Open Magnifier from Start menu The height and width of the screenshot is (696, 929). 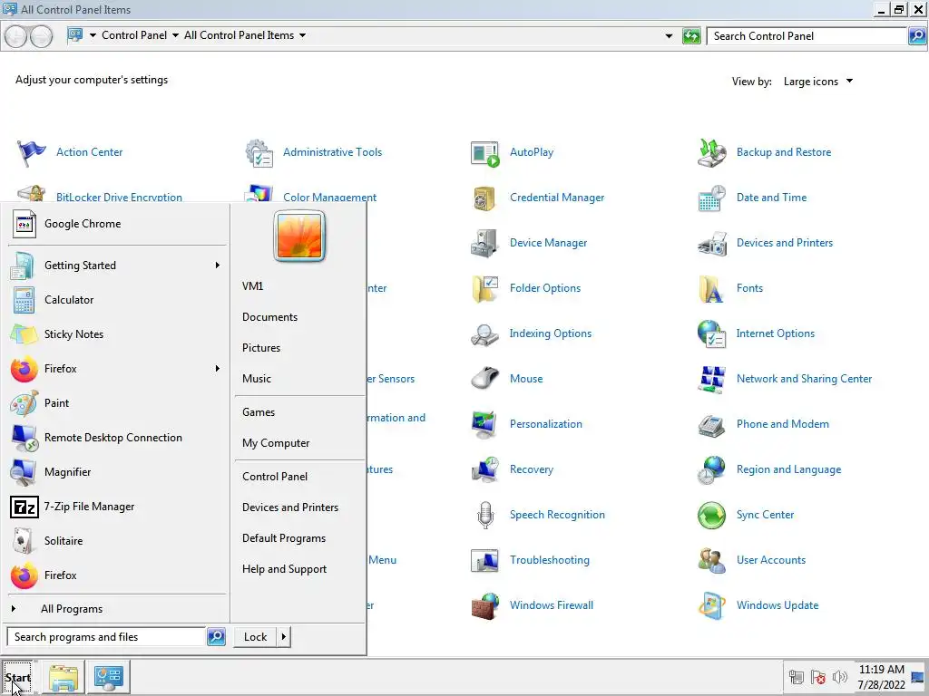coord(117,472)
